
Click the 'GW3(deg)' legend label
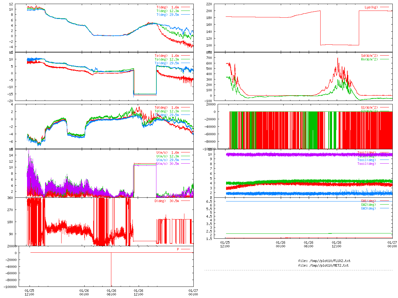coord(368,208)
